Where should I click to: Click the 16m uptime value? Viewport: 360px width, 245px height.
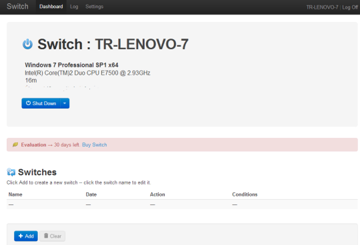tap(31, 81)
